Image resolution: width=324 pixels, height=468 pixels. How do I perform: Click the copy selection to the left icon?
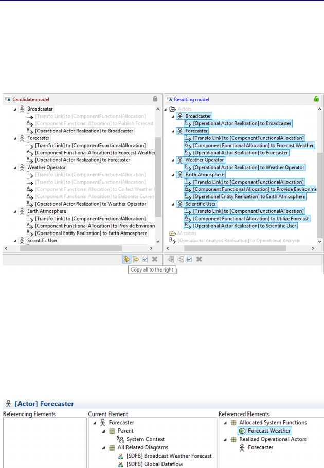(x=180, y=259)
